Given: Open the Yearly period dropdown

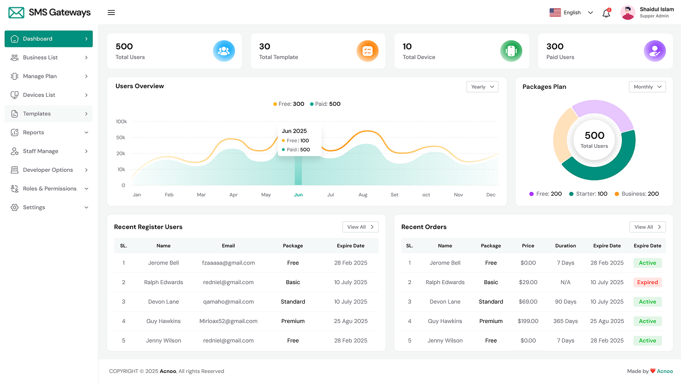Looking at the screenshot, I should click(483, 87).
